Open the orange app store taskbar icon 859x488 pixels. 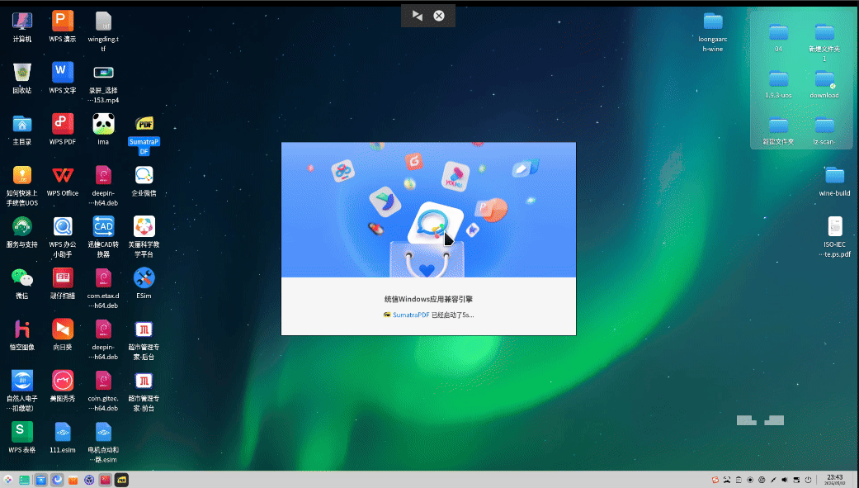point(73,480)
